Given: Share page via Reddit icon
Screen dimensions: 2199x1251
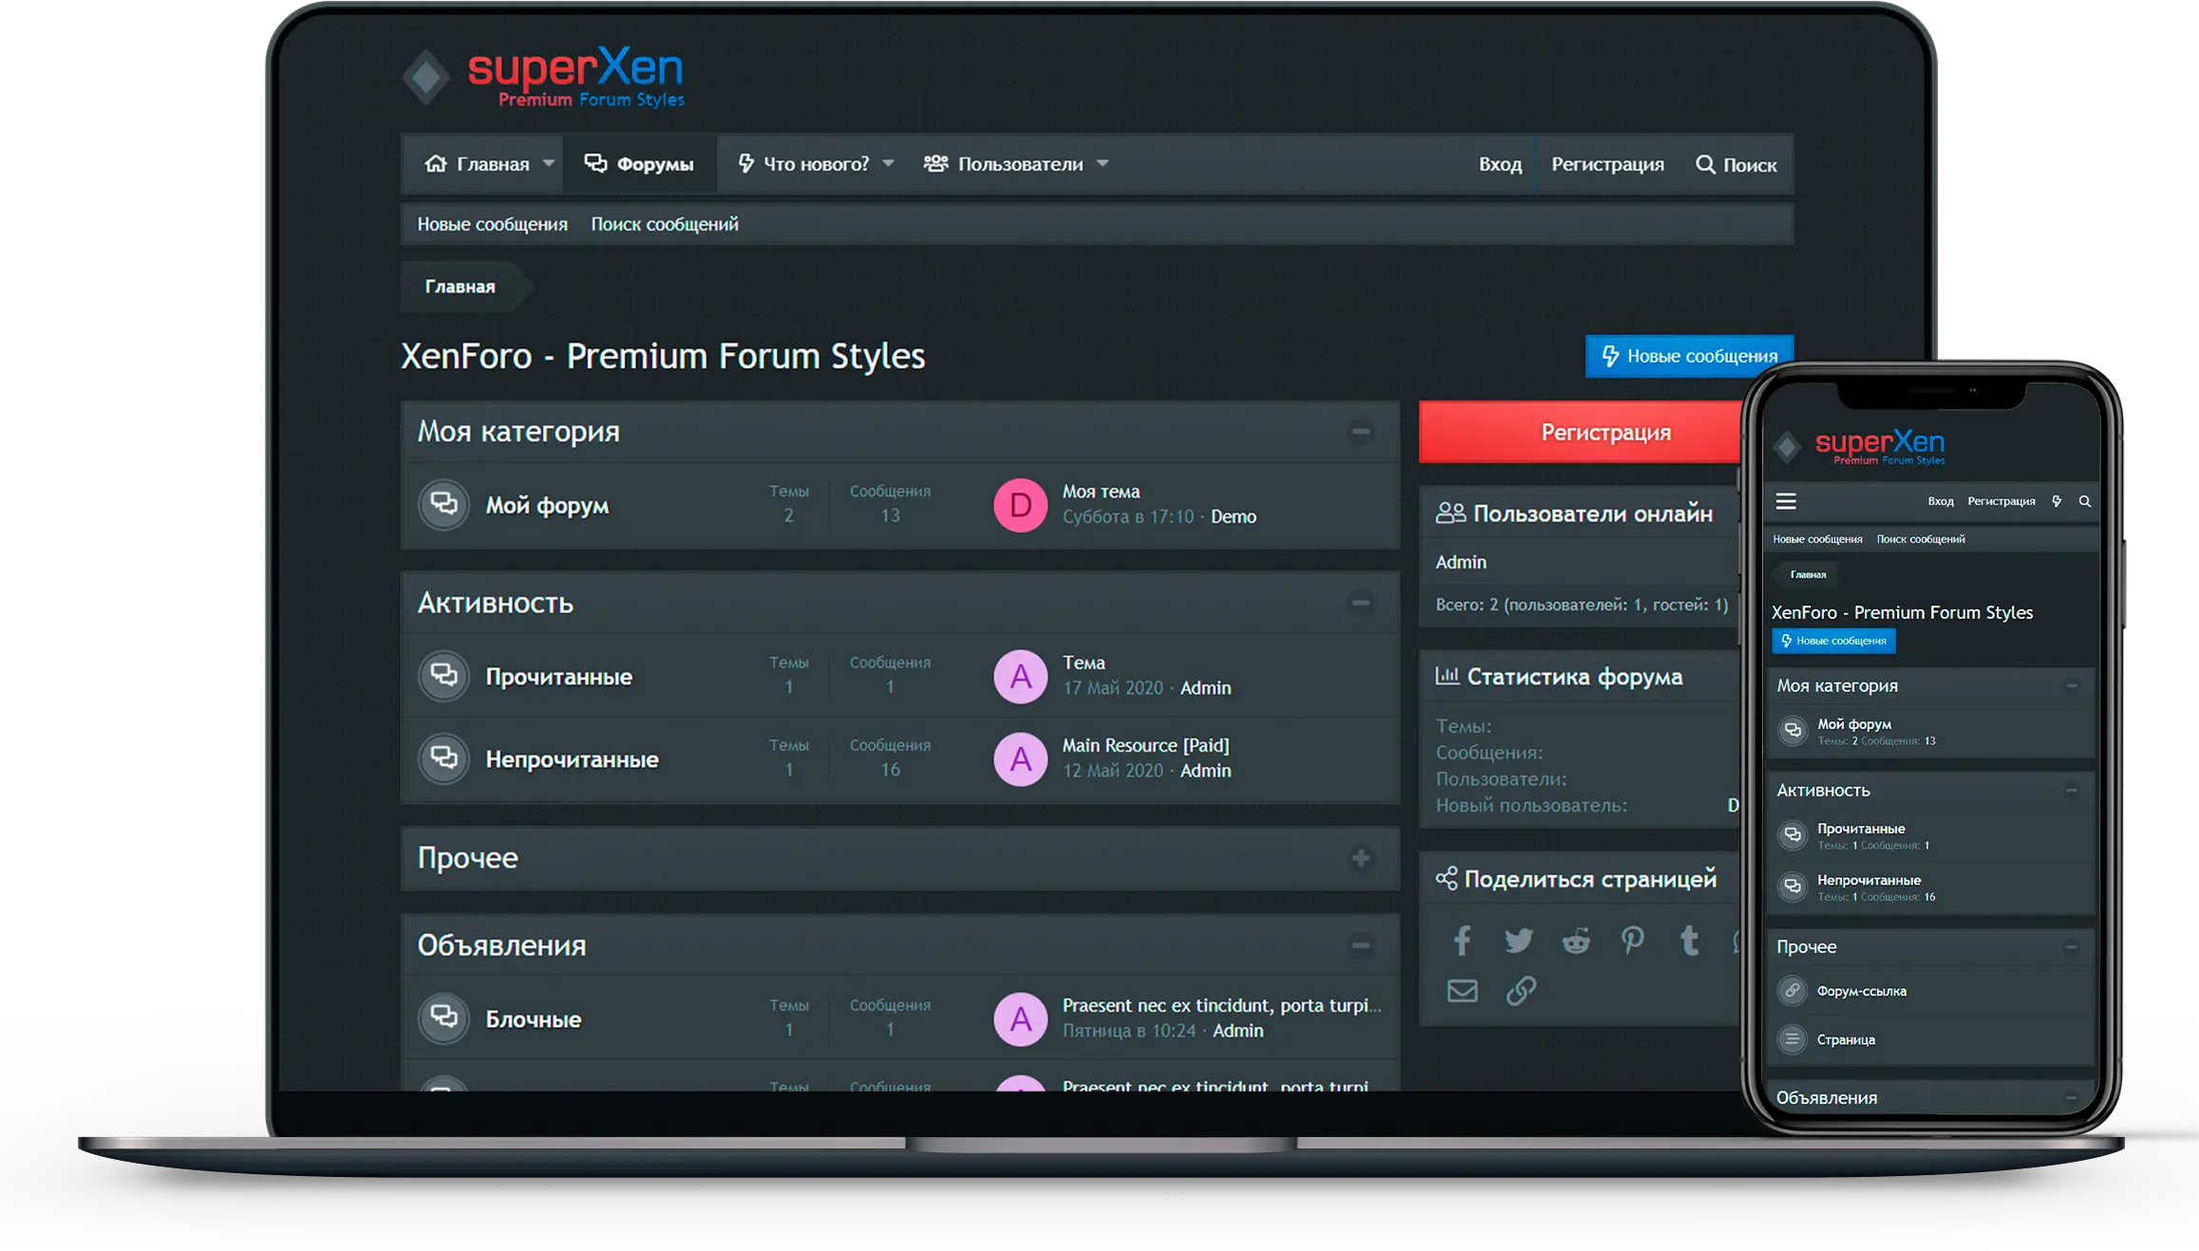Looking at the screenshot, I should coord(1576,941).
